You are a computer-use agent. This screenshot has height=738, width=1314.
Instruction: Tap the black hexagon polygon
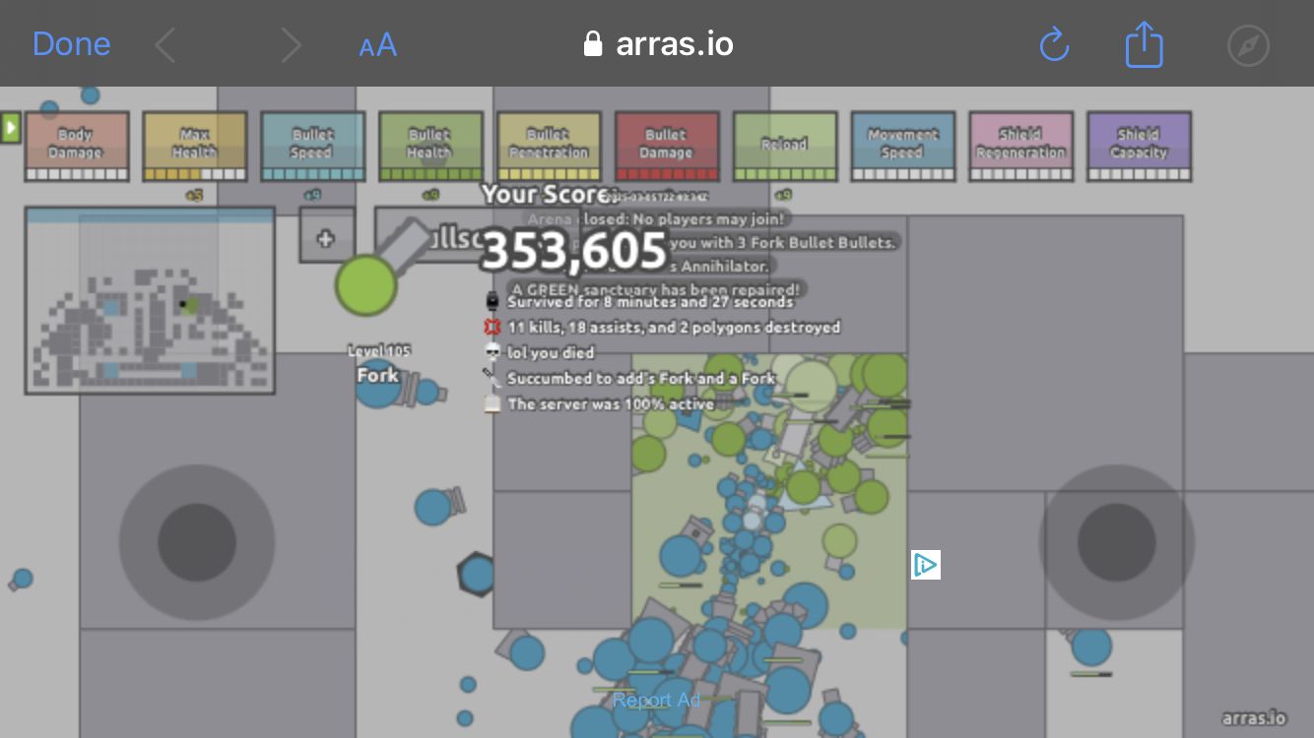coord(477,574)
